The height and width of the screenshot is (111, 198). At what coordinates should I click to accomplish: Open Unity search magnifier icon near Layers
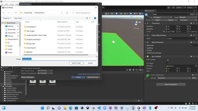(173, 7)
